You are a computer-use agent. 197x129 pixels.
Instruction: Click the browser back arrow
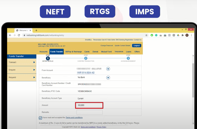click(x=10, y=35)
